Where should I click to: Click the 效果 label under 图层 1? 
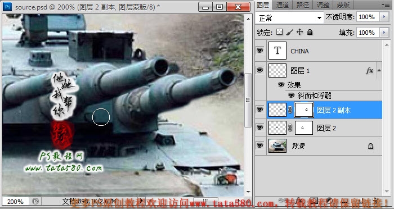click(294, 85)
